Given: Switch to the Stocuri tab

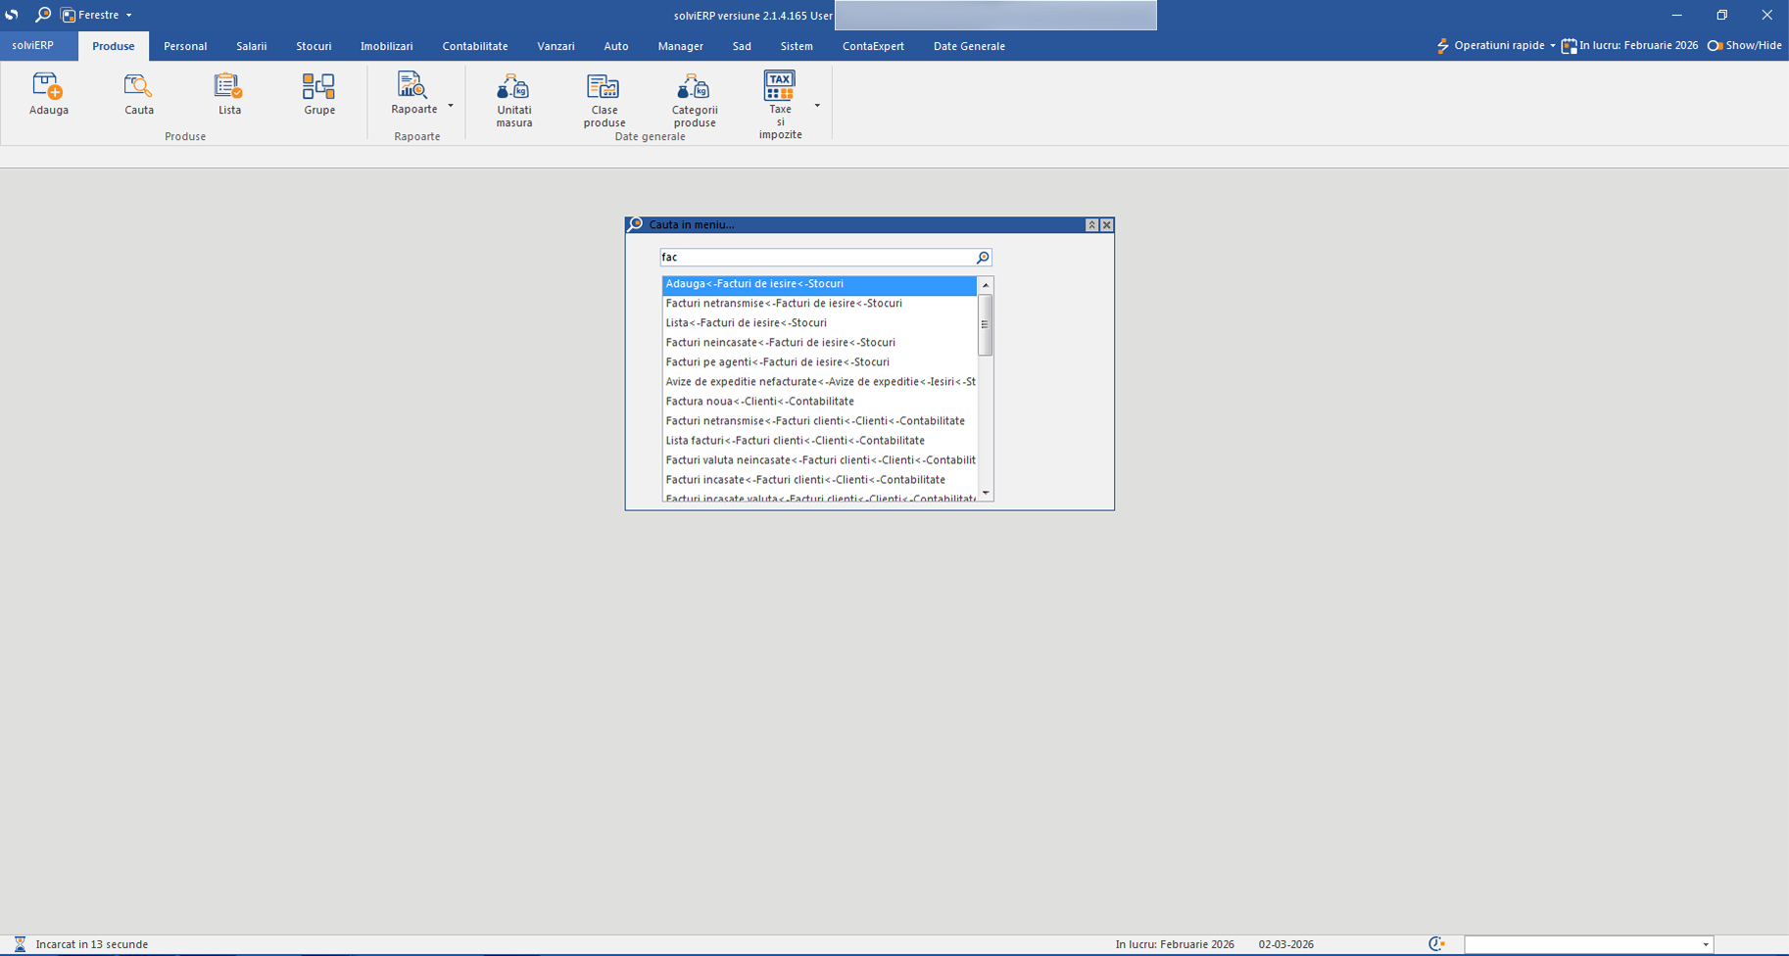Looking at the screenshot, I should click(314, 46).
